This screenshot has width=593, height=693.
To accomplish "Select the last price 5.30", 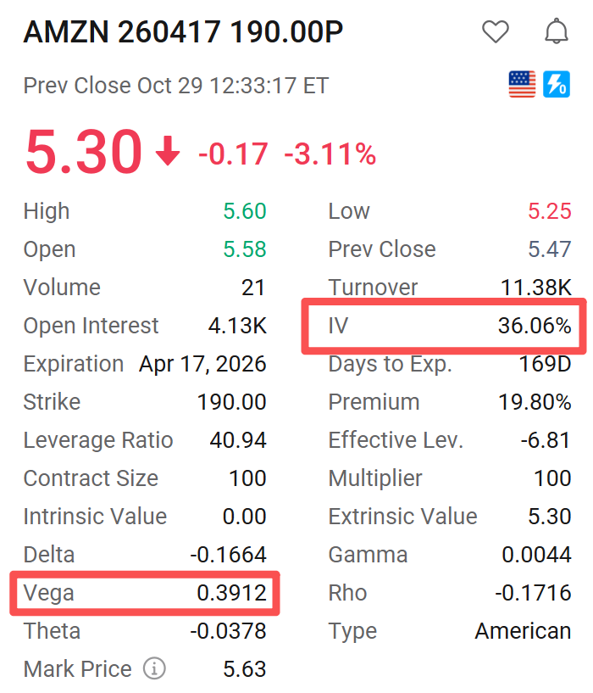I will 84,151.
